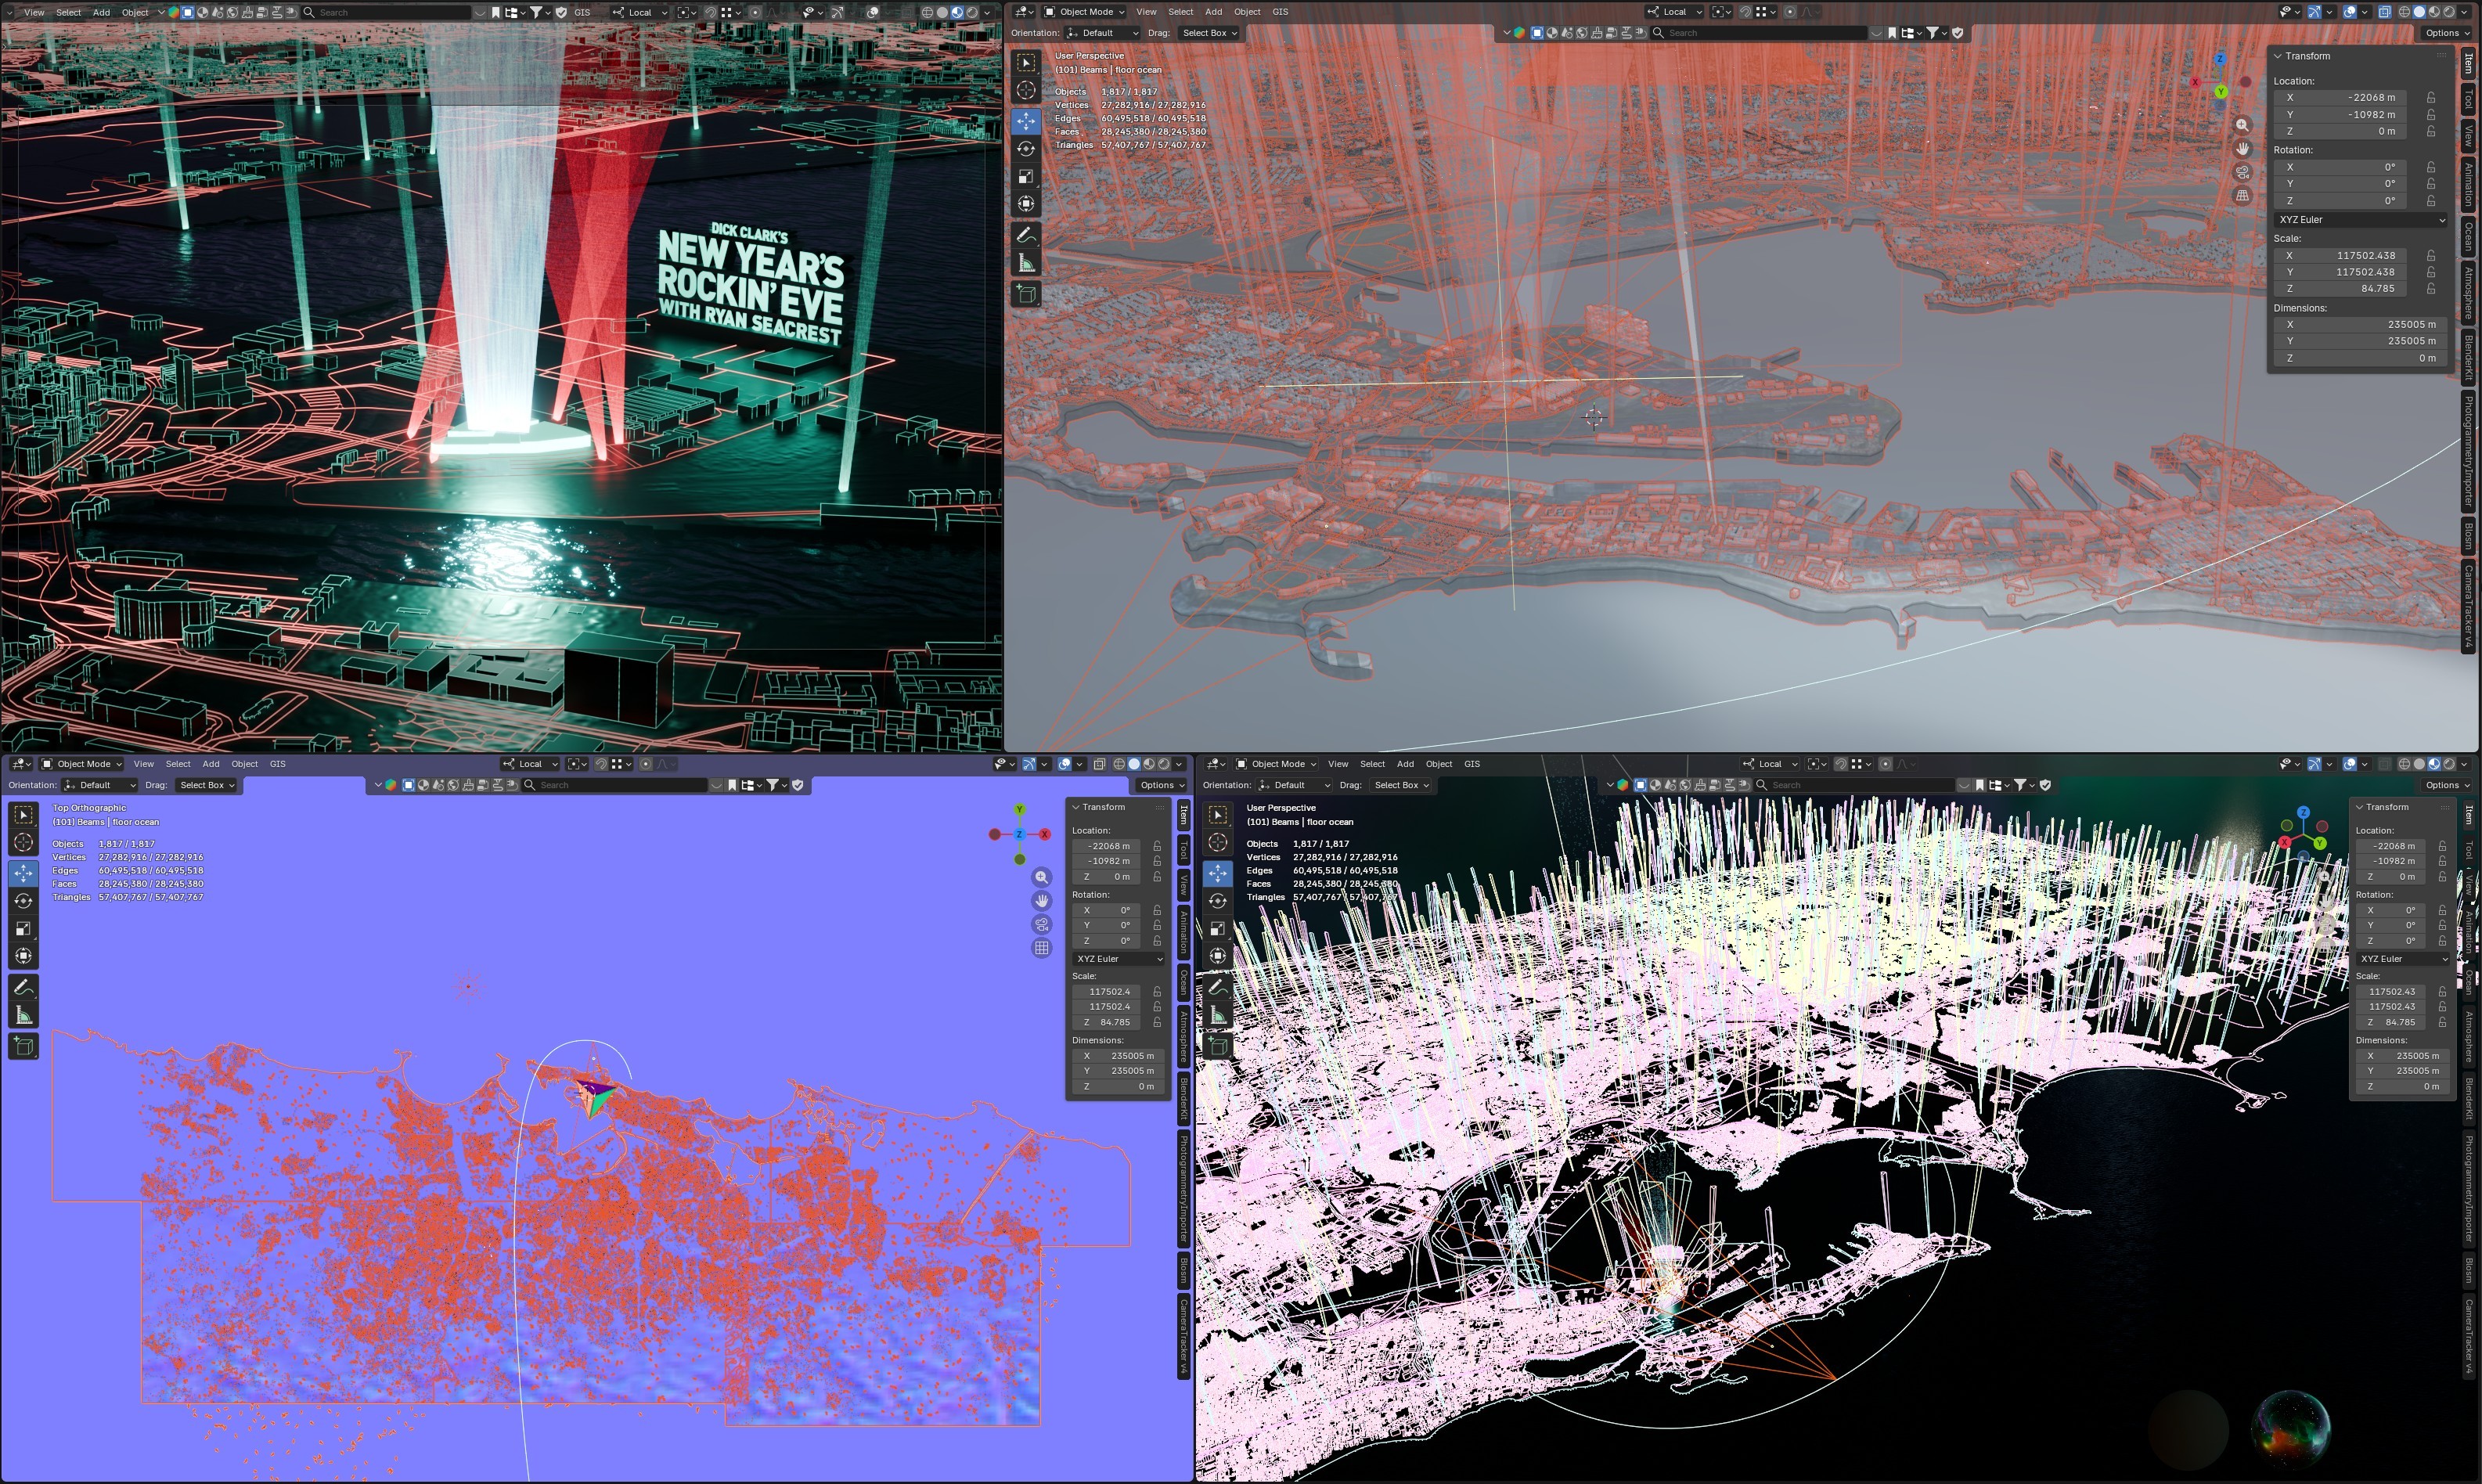The width and height of the screenshot is (2482, 1484).
Task: Select the Cursor tool in bottom-left viewport
Action: [x=24, y=842]
